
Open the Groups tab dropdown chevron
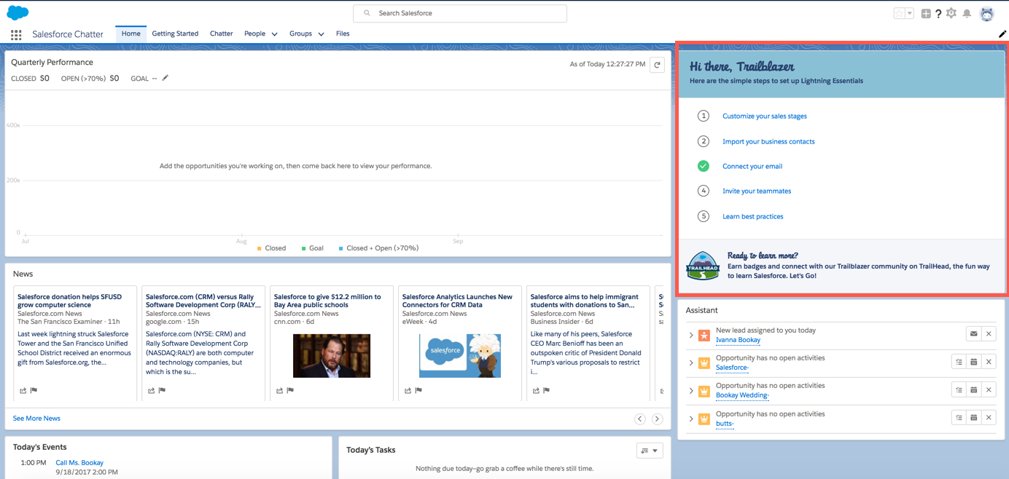coord(321,34)
